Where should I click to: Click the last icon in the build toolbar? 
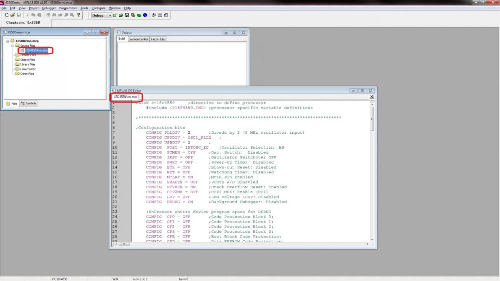point(166,15)
